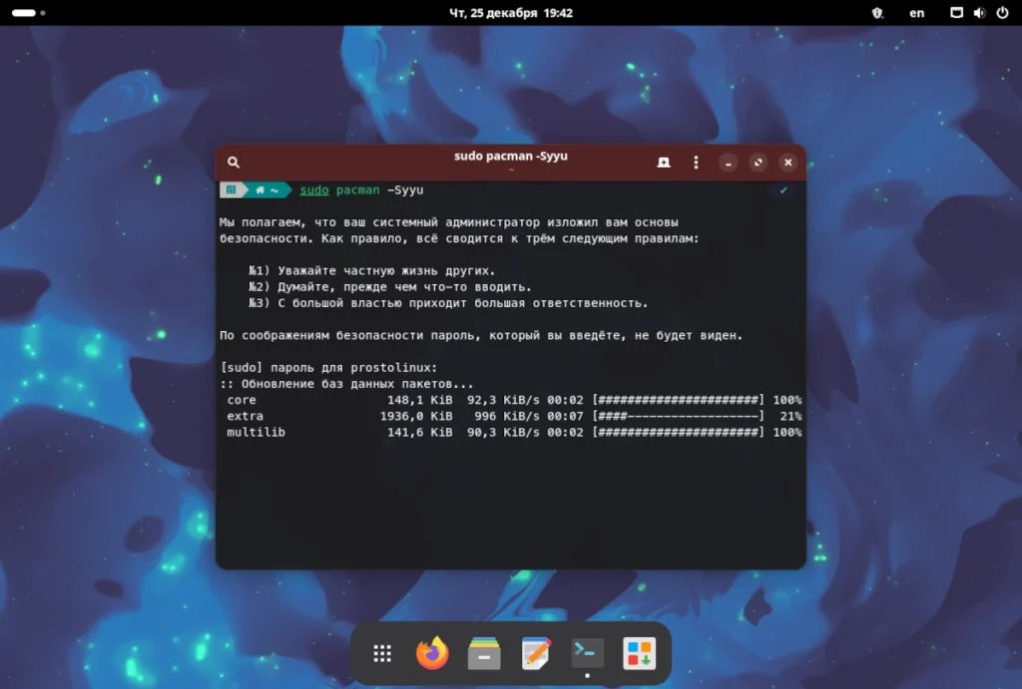Focus the Terminal icon in dock
Viewport: 1022px width, 689px height.
point(587,653)
